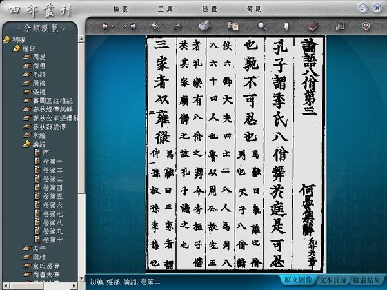
Task: Switch to the 原文圖像 tab
Action: [298, 280]
